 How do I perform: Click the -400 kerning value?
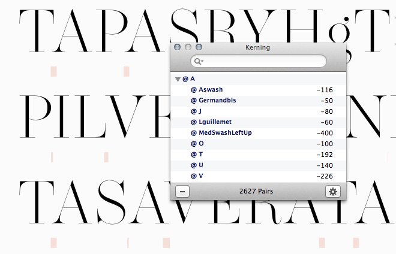click(x=325, y=133)
